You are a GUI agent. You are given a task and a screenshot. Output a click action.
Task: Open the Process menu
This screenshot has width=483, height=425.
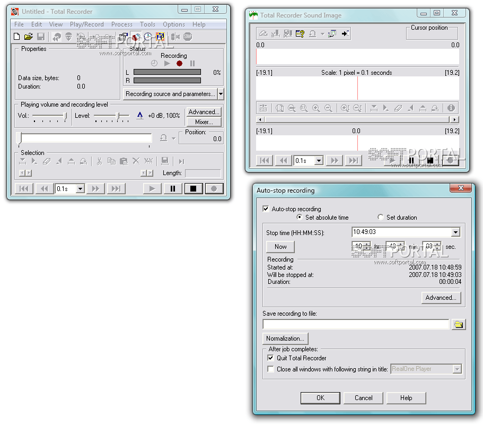coord(121,24)
